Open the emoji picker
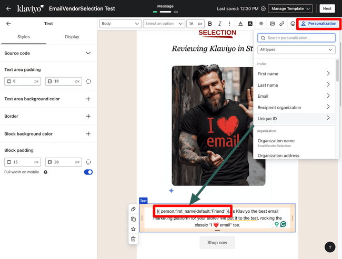The image size is (342, 259). [x=293, y=24]
